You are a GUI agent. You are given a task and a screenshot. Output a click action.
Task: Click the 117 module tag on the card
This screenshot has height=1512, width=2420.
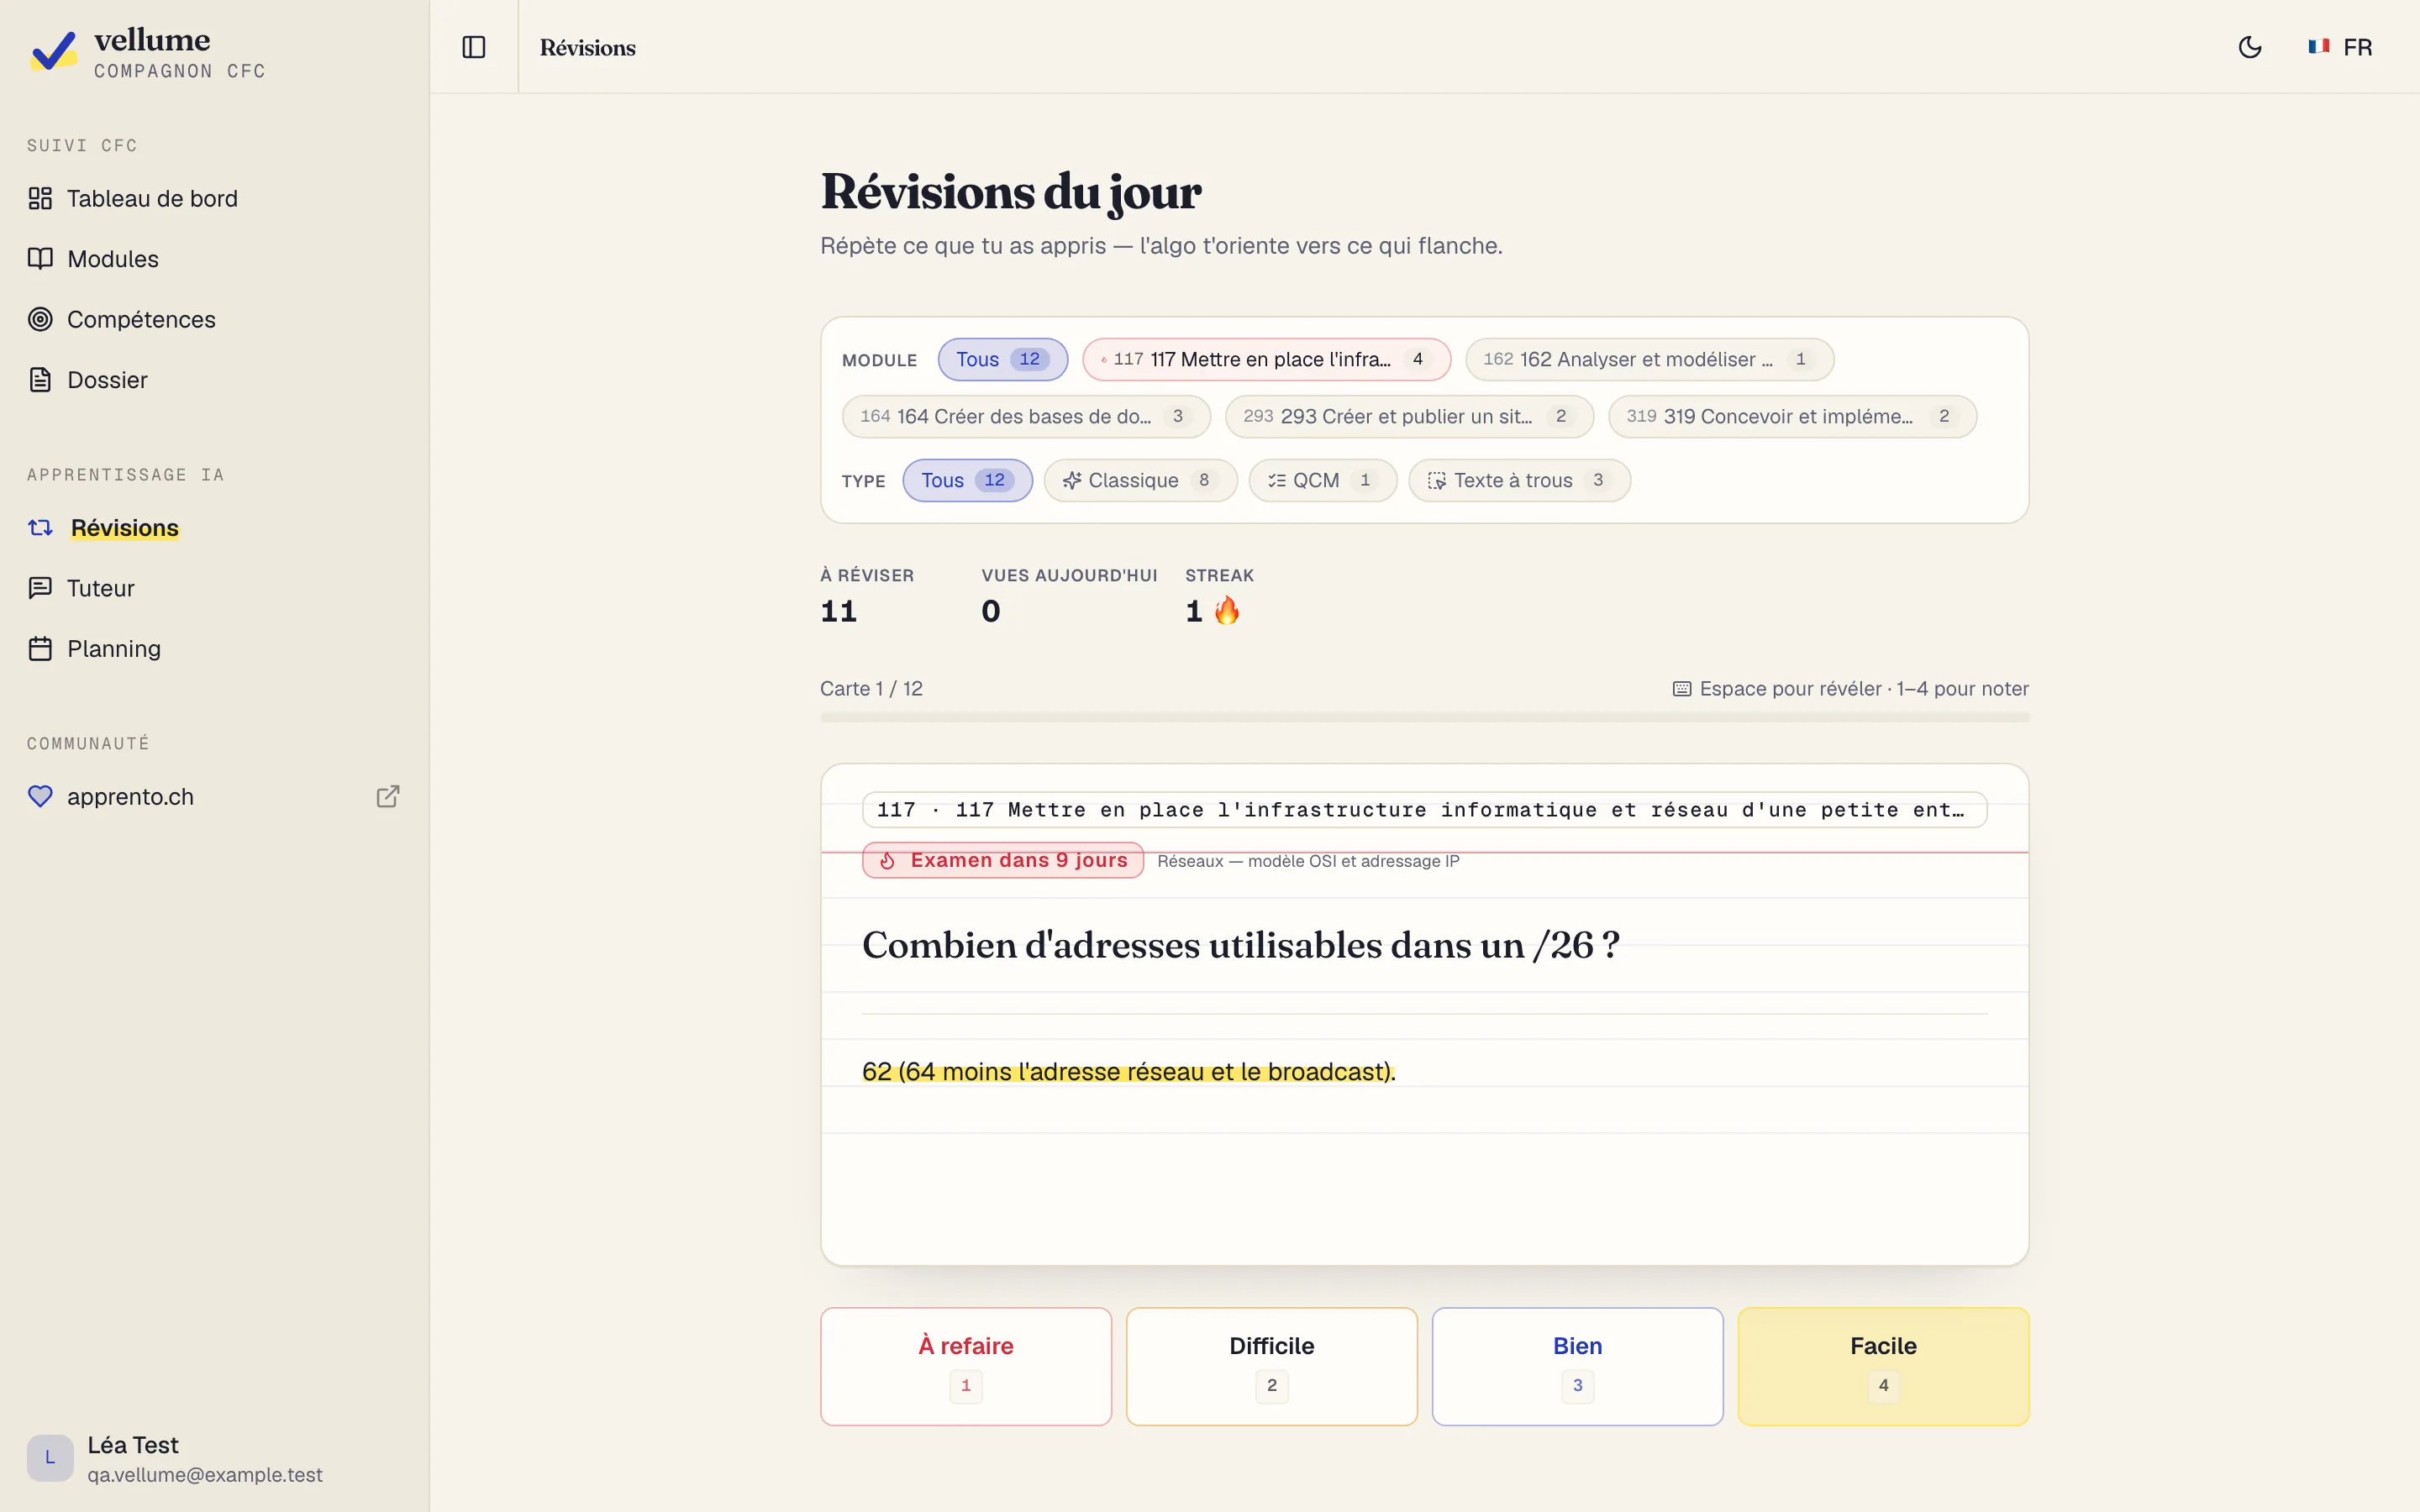click(x=1425, y=809)
